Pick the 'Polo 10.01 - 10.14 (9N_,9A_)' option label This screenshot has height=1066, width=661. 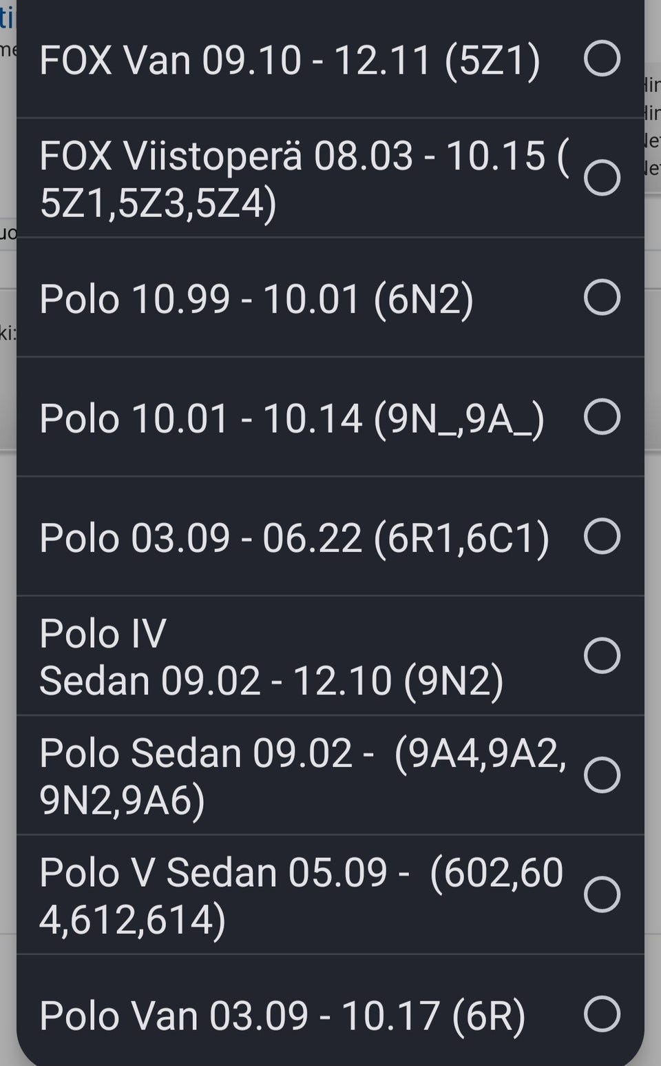[x=291, y=418]
